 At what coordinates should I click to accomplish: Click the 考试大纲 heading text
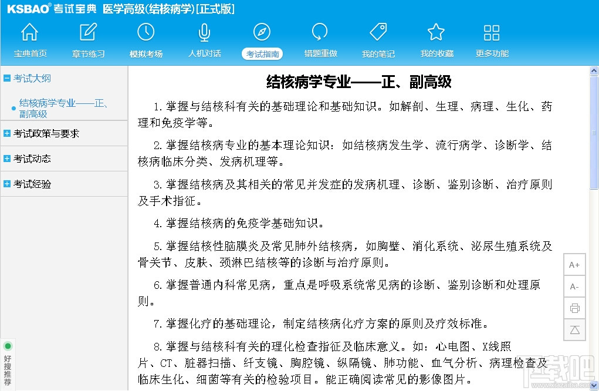click(32, 78)
